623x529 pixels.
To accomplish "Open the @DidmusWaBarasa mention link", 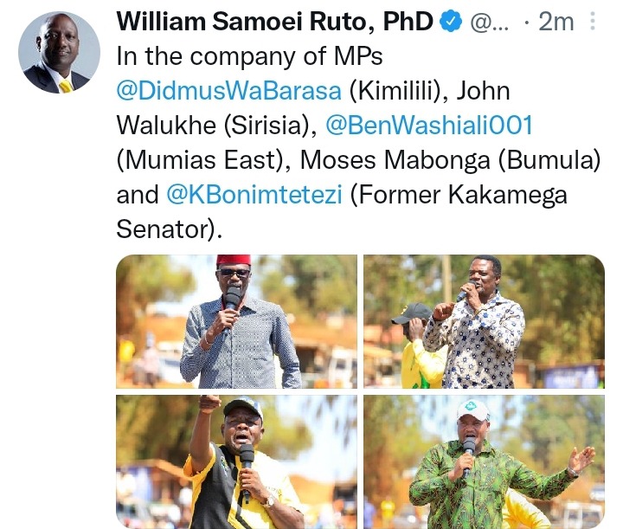I will click(x=228, y=91).
